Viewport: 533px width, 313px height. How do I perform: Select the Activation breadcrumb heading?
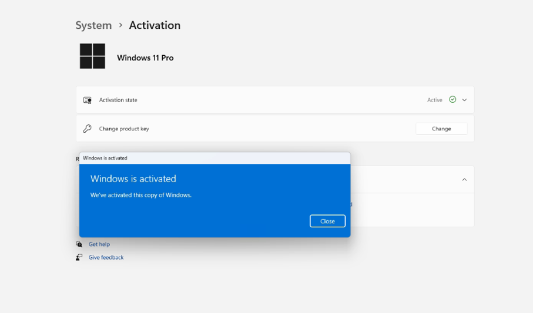(x=155, y=25)
